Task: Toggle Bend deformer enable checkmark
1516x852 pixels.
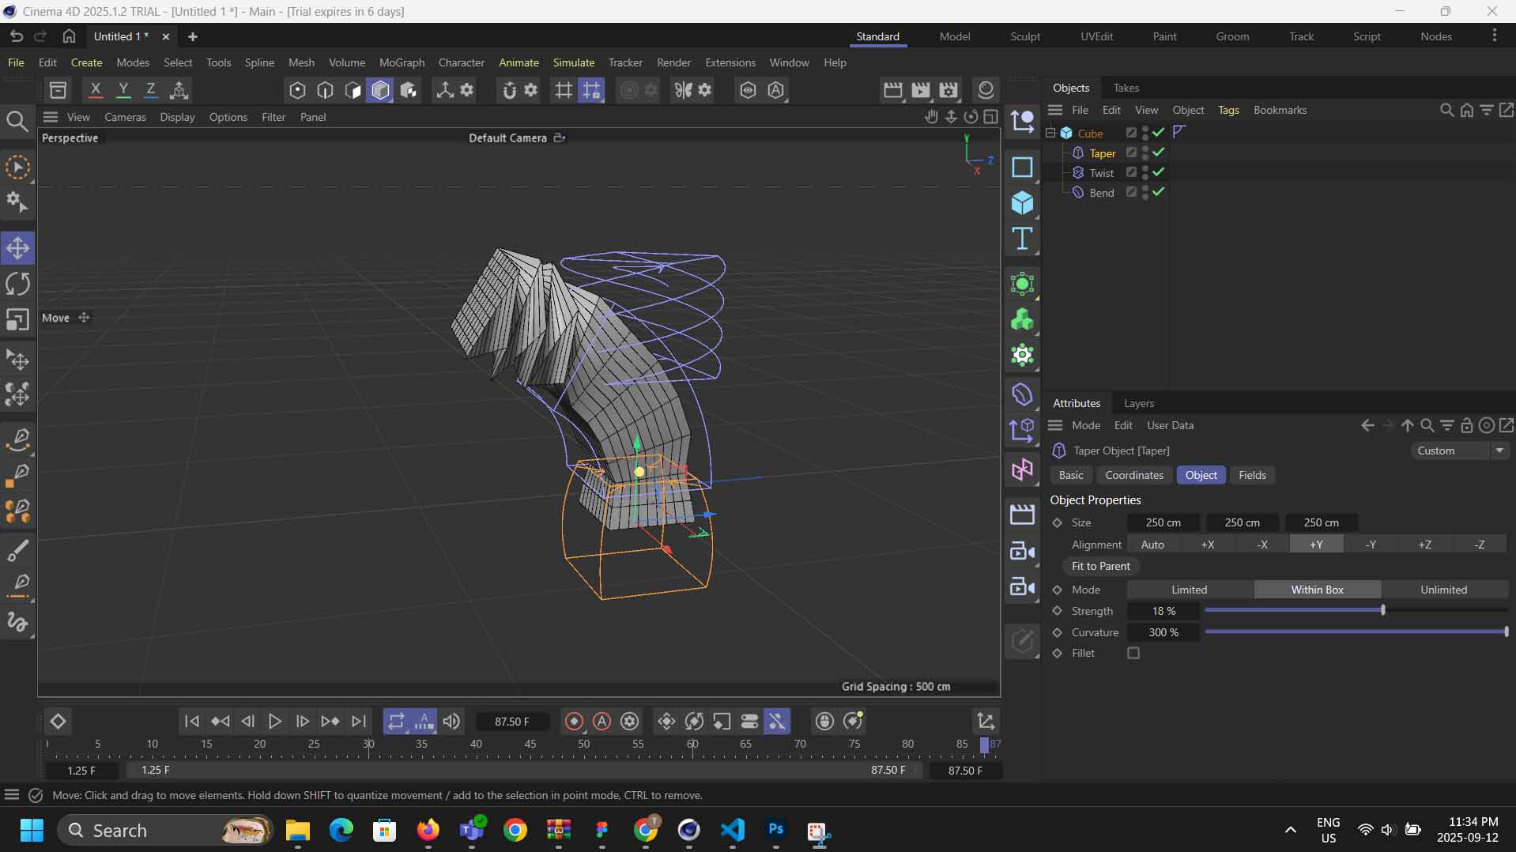Action: click(1158, 192)
